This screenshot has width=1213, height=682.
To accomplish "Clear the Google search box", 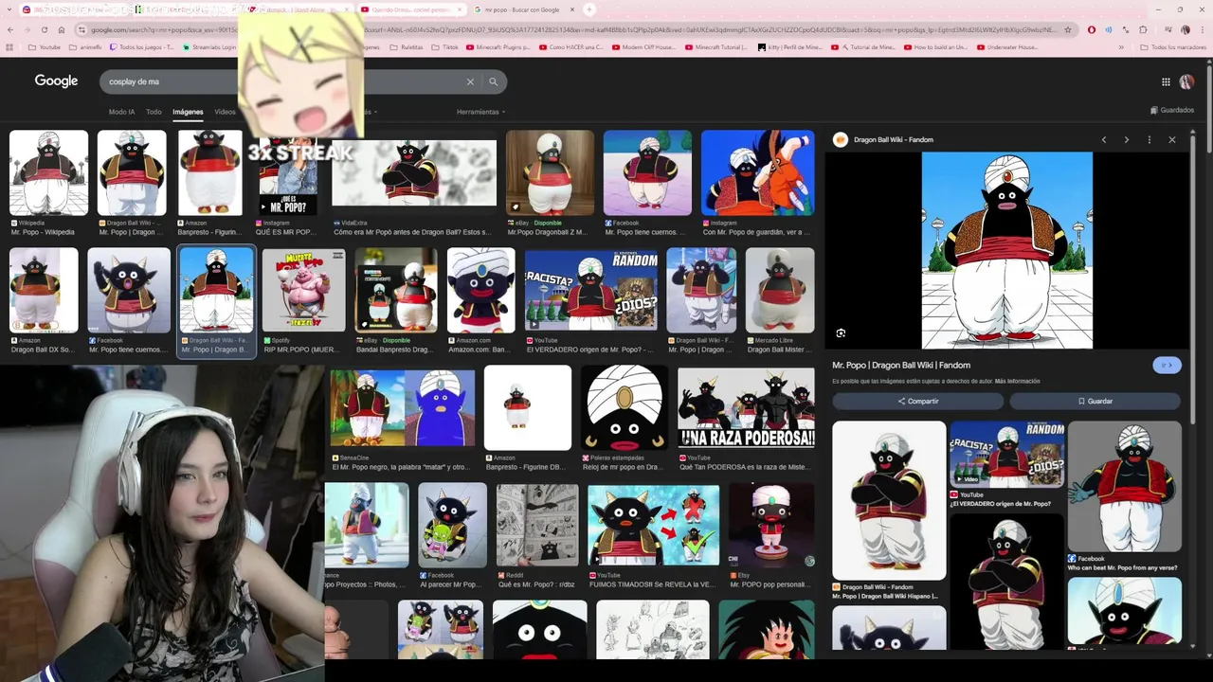I will point(470,81).
